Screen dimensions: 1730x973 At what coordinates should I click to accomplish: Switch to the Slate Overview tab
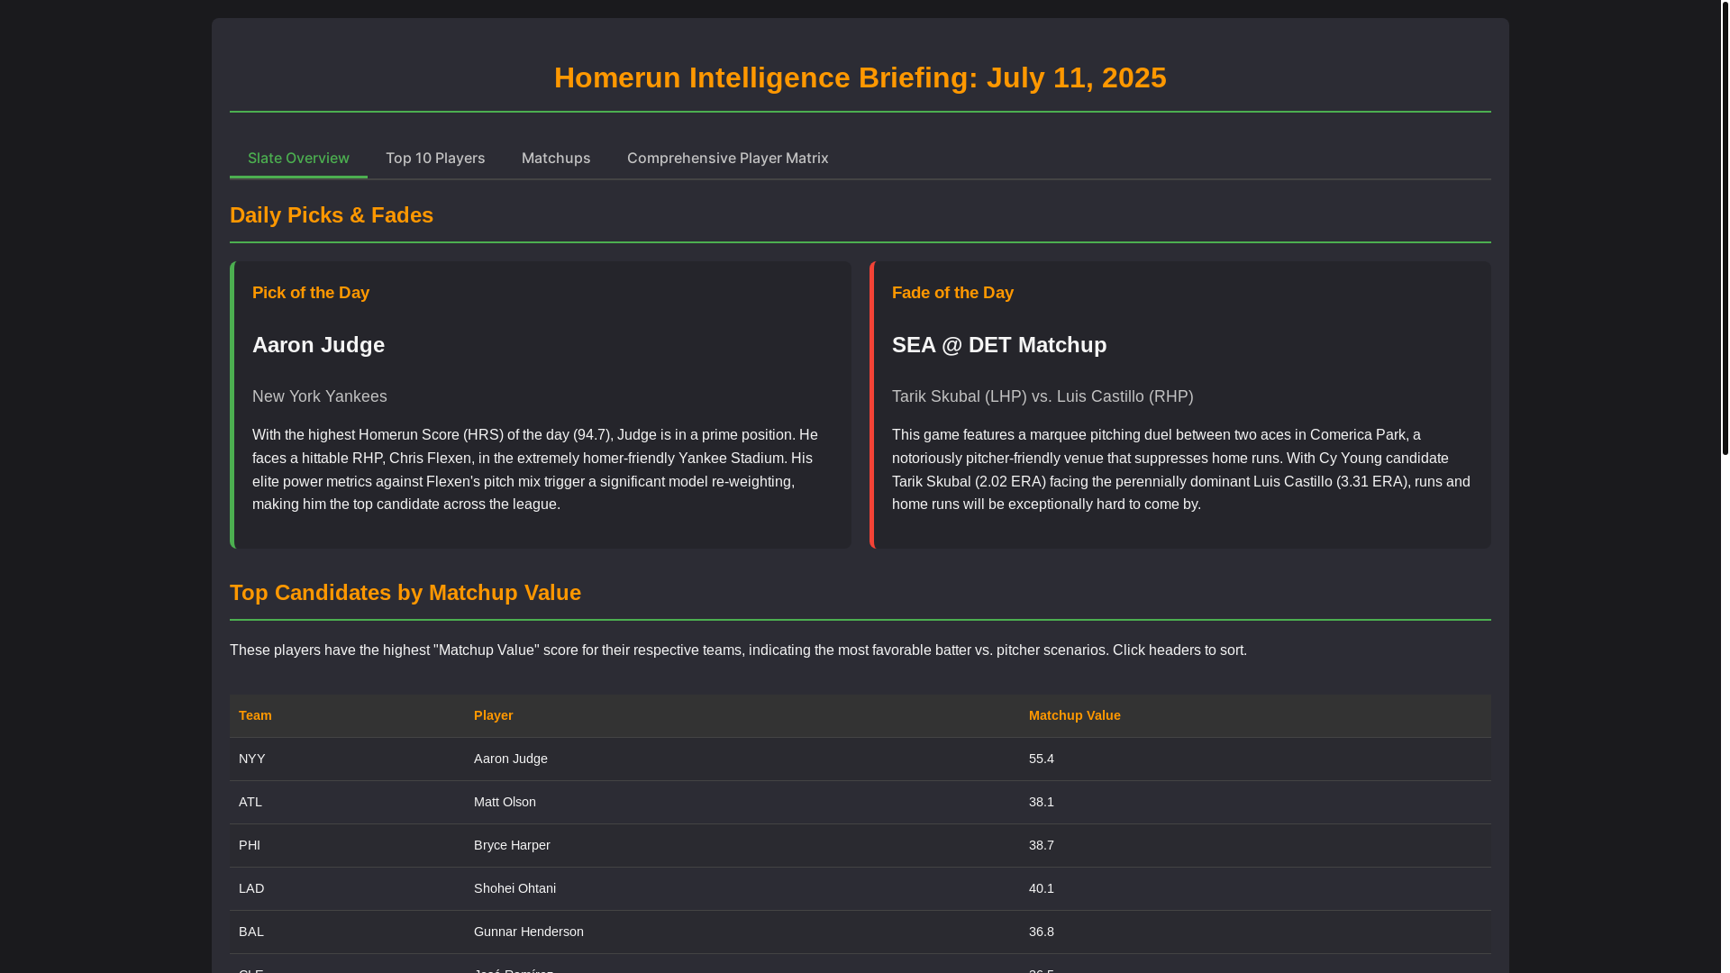coord(298,158)
